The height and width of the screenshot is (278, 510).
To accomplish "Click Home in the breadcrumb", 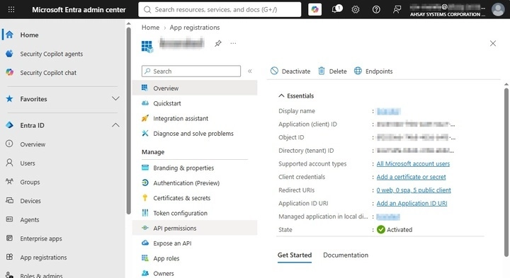I will coord(150,28).
